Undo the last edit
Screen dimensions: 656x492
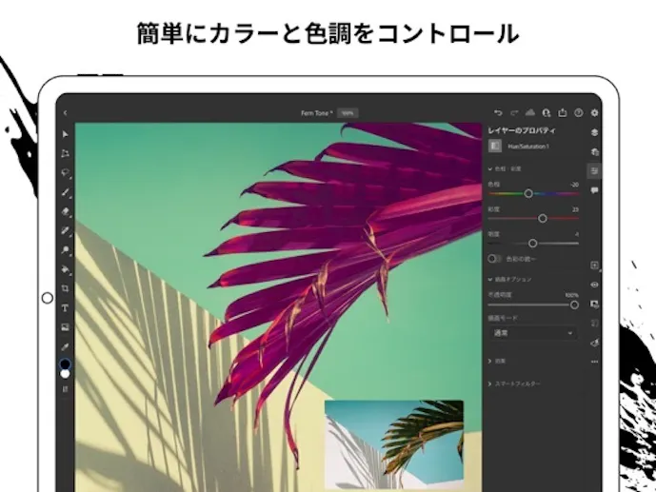pyautogui.click(x=498, y=112)
